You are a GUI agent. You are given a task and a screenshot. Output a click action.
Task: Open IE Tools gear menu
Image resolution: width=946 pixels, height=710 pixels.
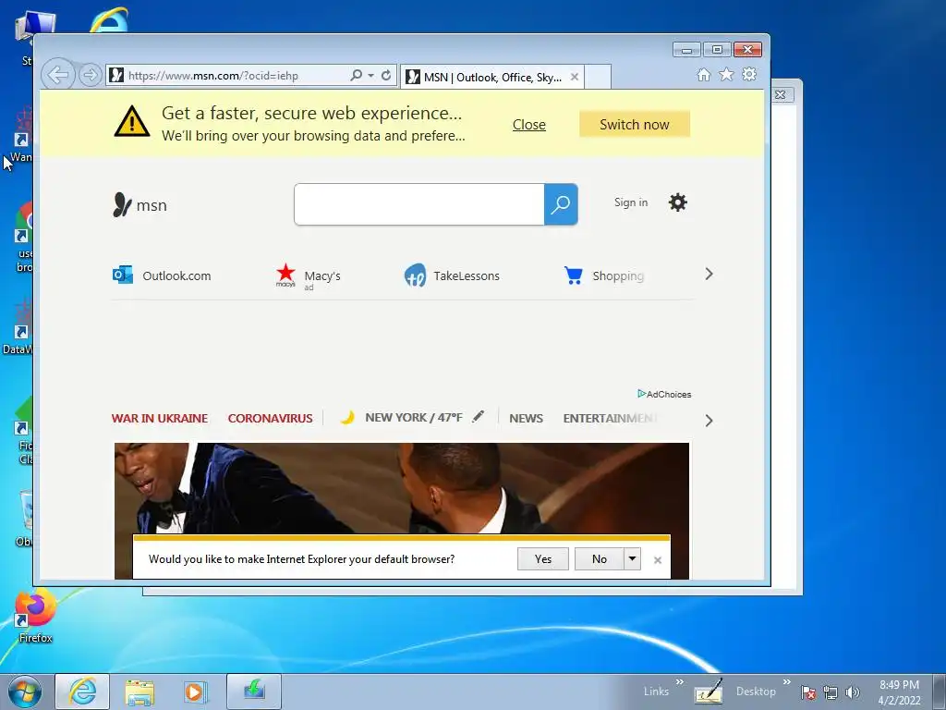749,75
